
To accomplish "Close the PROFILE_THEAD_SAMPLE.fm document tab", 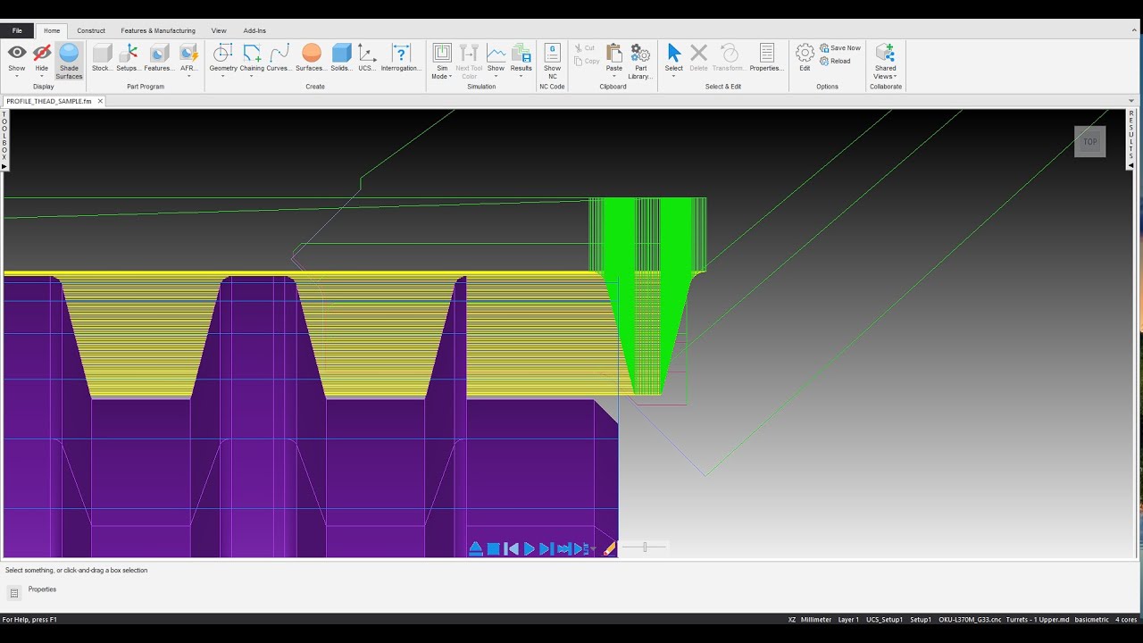I will [x=100, y=101].
